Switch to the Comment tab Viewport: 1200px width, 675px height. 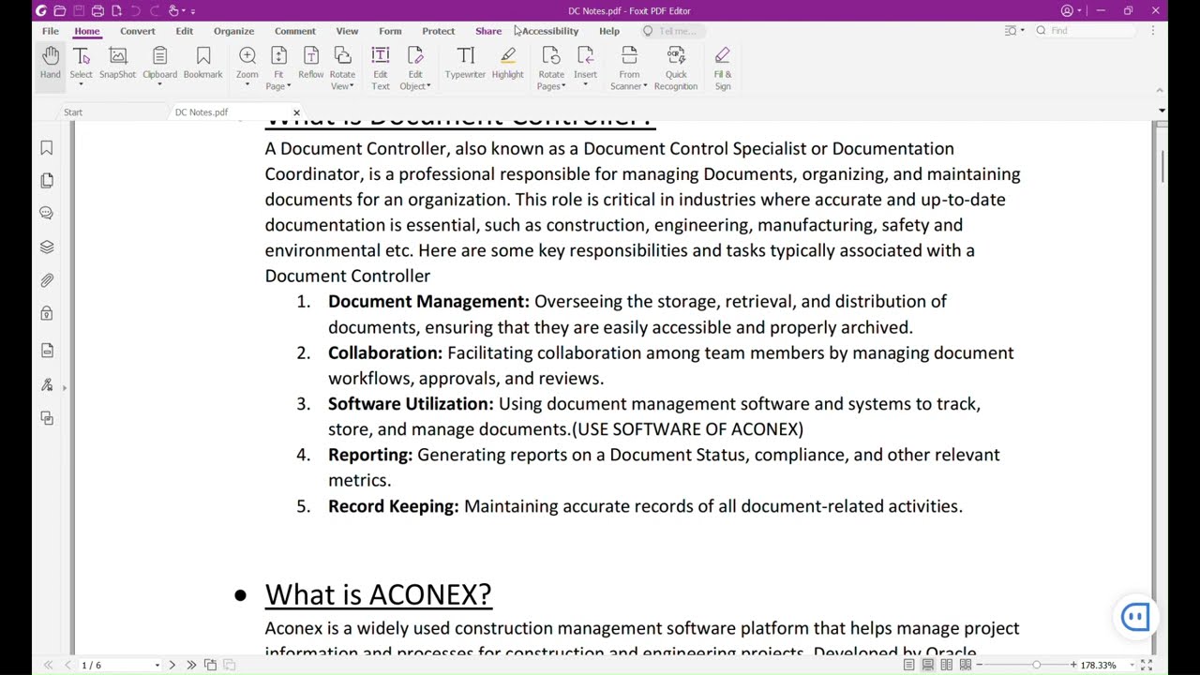click(295, 31)
